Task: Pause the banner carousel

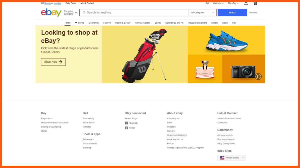Action: tap(258, 76)
